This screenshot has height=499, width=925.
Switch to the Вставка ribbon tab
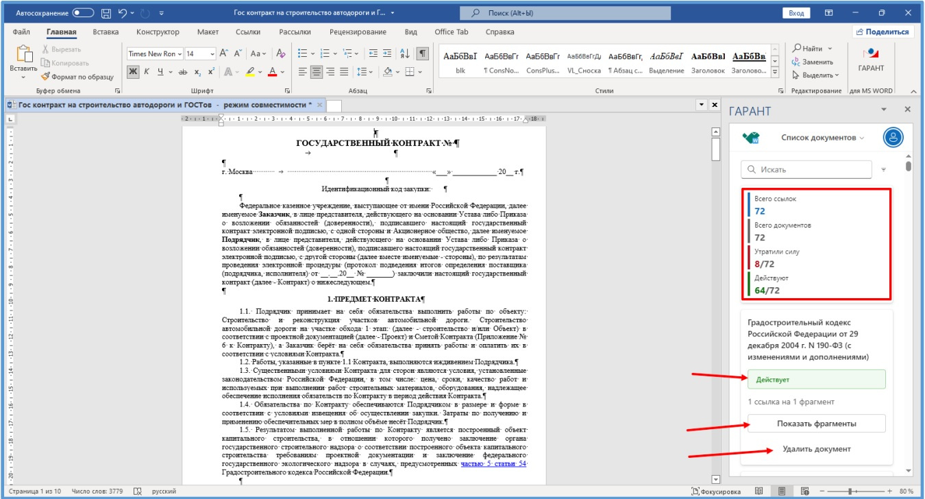(x=106, y=32)
